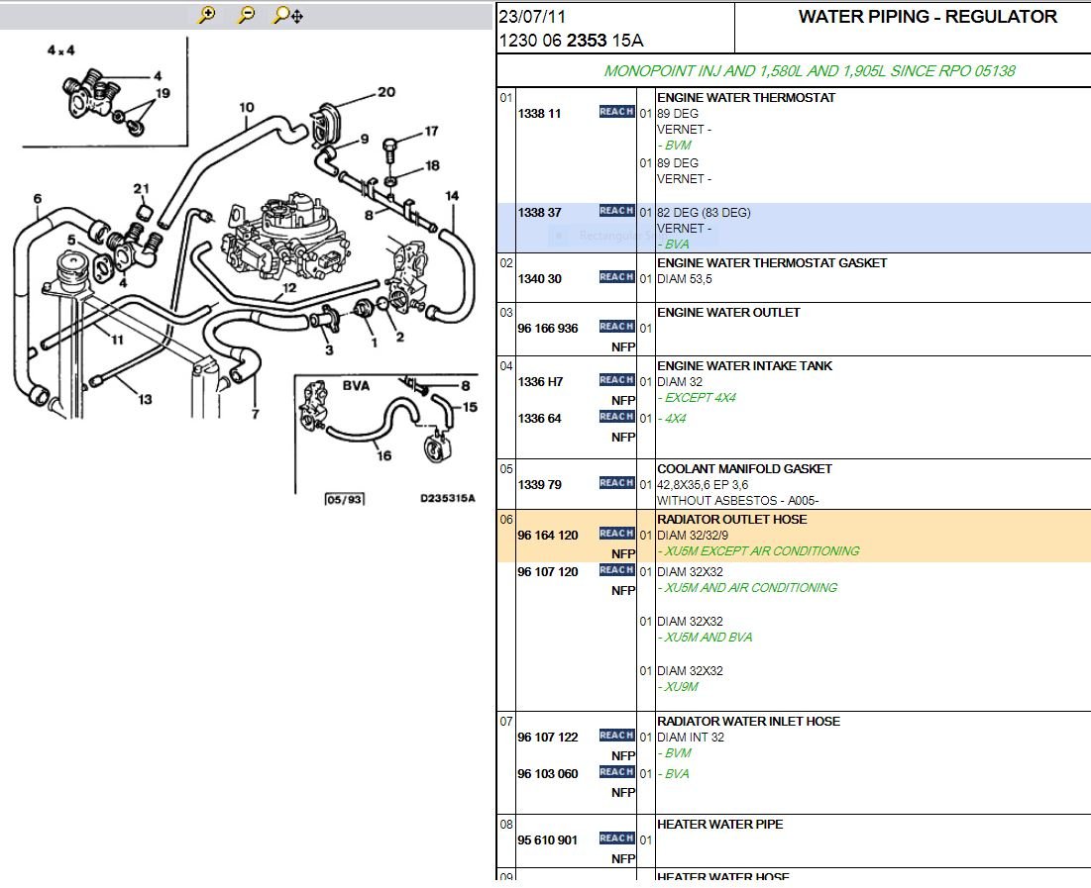The image size is (1091, 888).
Task: Click REACH badge for part 1336 64
Action: (x=616, y=417)
